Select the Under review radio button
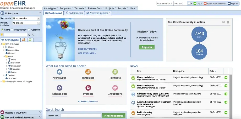This screenshot has width=241, height=119. pyautogui.click(x=12, y=30)
